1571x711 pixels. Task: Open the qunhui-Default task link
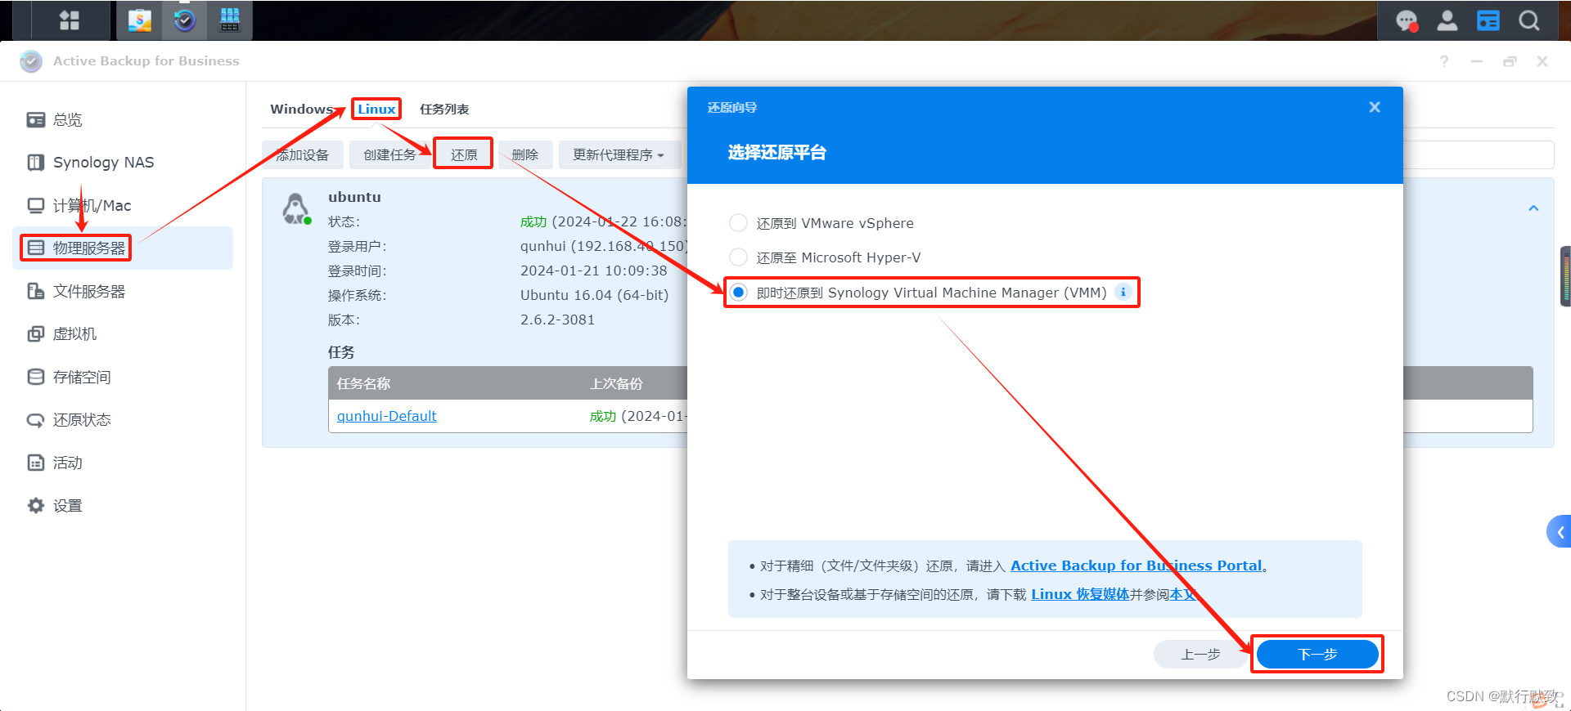coord(387,416)
